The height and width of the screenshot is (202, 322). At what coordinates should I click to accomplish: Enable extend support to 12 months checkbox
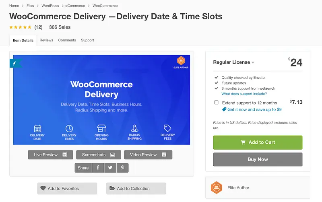tap(217, 103)
